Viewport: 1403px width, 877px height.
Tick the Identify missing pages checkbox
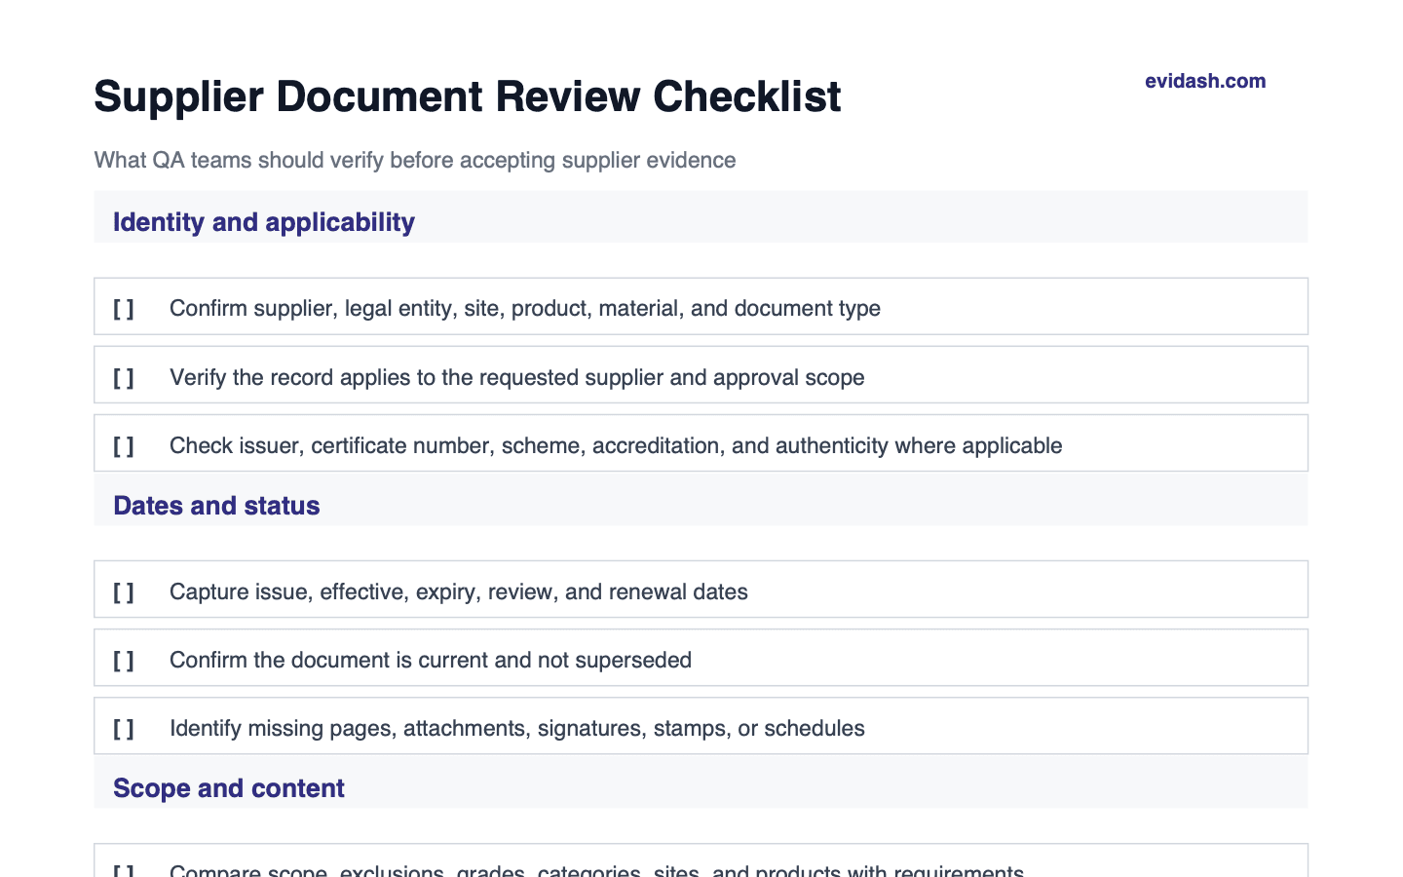pyautogui.click(x=124, y=728)
